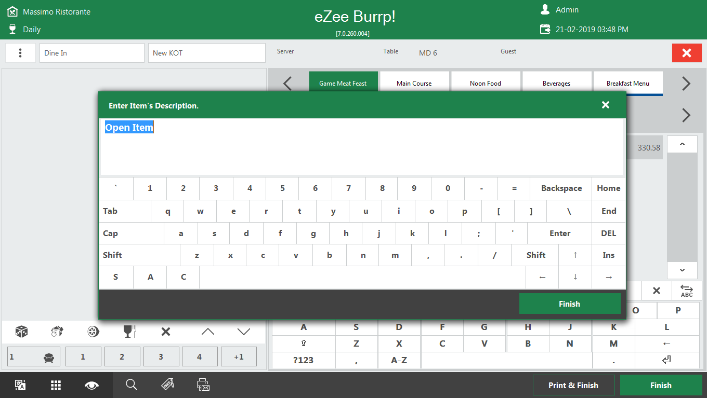
Task: Click the item list scroll-up arrow
Action: [682, 144]
